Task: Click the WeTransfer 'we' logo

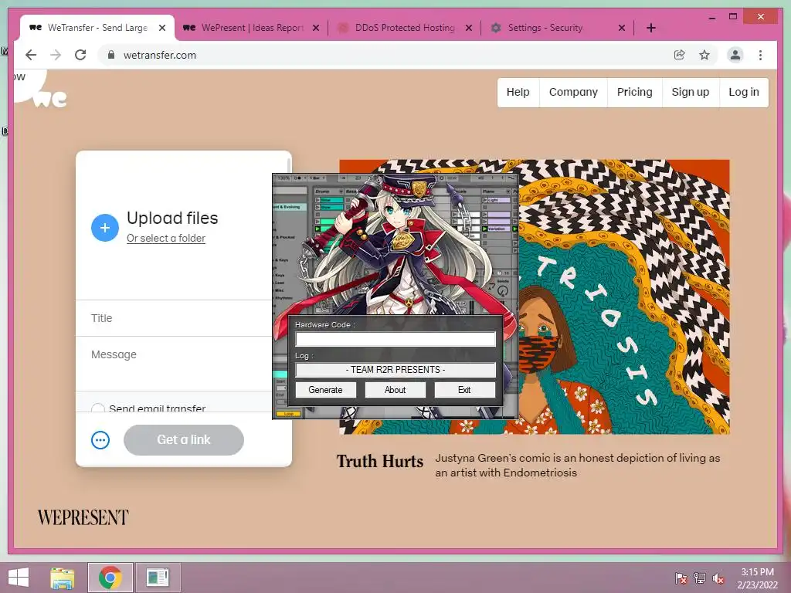Action: coord(50,98)
